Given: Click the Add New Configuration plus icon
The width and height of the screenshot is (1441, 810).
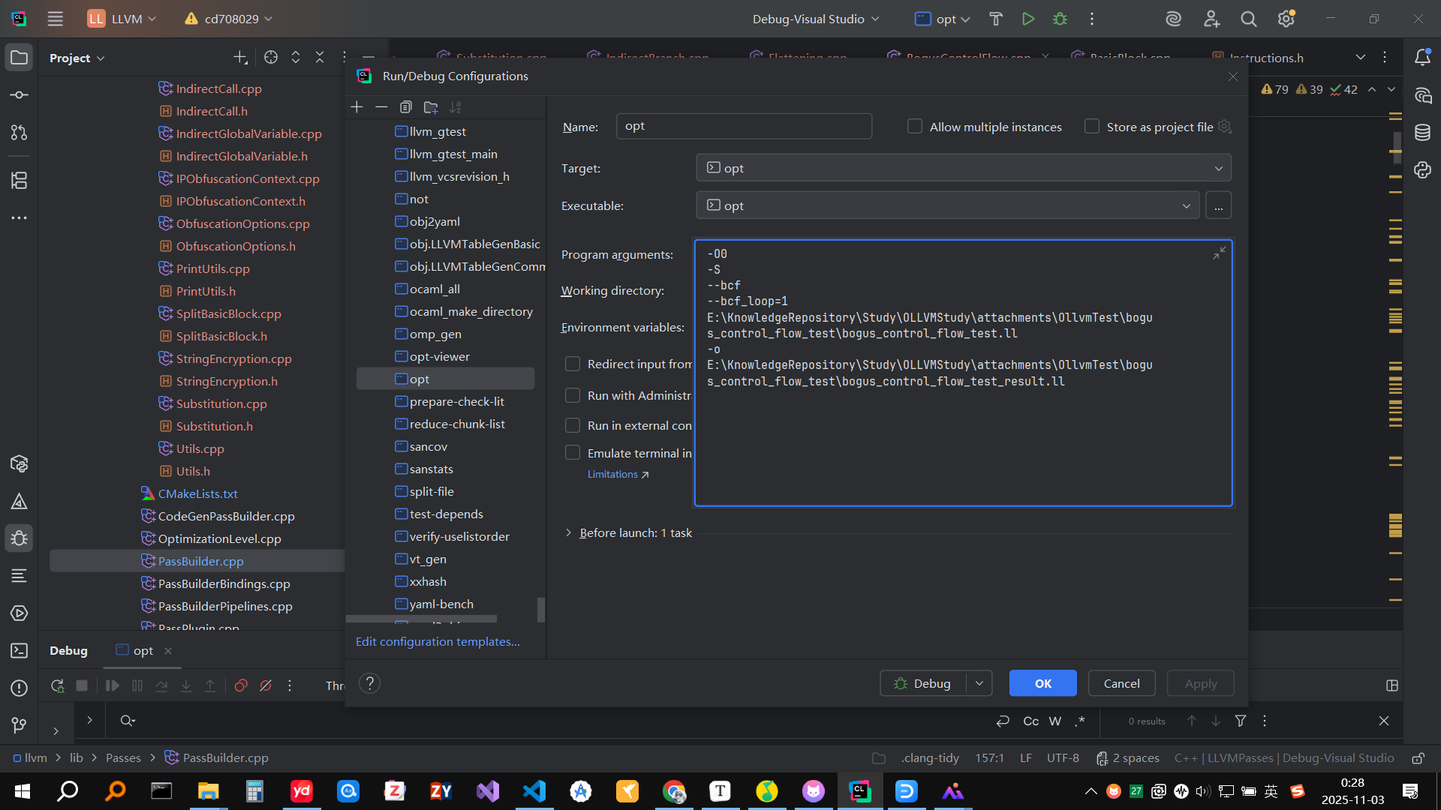Looking at the screenshot, I should pos(356,107).
